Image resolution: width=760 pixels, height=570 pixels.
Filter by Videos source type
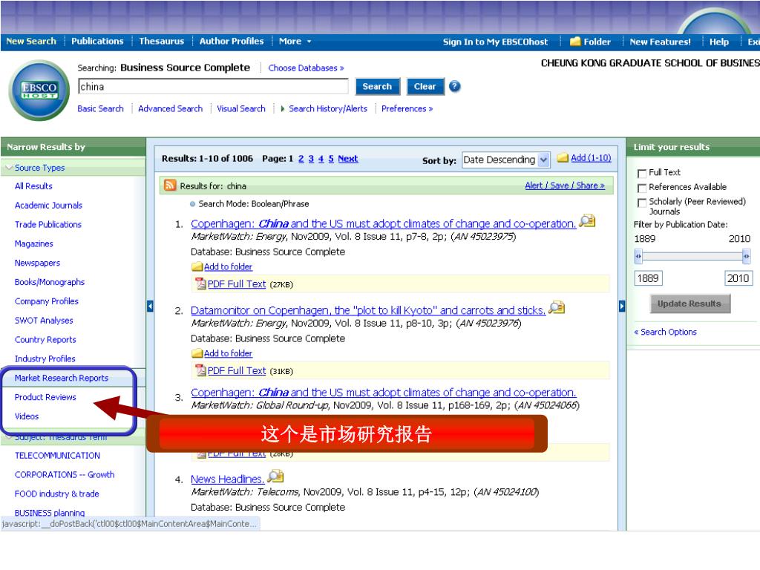(27, 416)
